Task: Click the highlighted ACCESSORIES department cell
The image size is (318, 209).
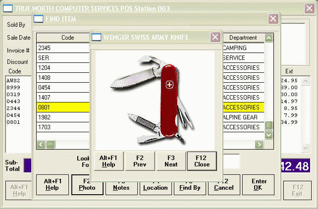Action: pyautogui.click(x=243, y=107)
